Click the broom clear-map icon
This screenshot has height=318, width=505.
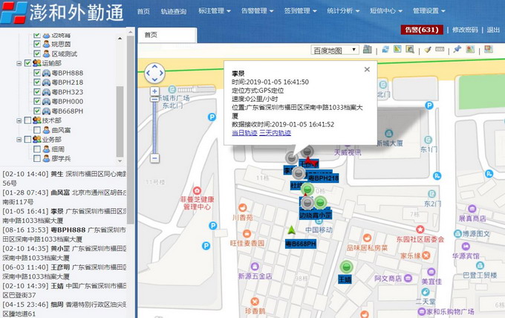tap(428, 49)
